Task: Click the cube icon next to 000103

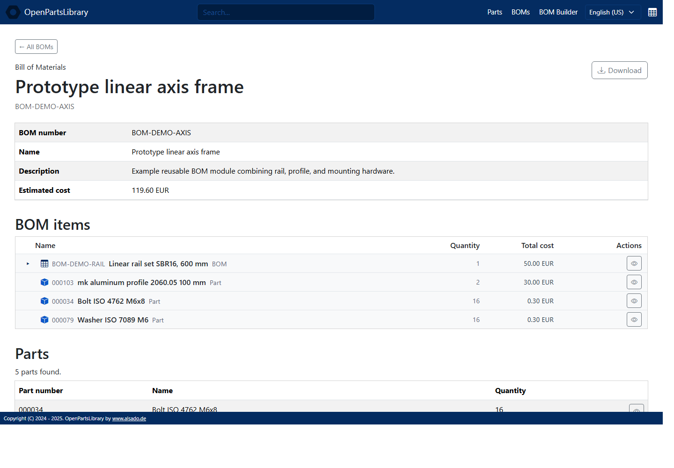Action: coord(44,282)
